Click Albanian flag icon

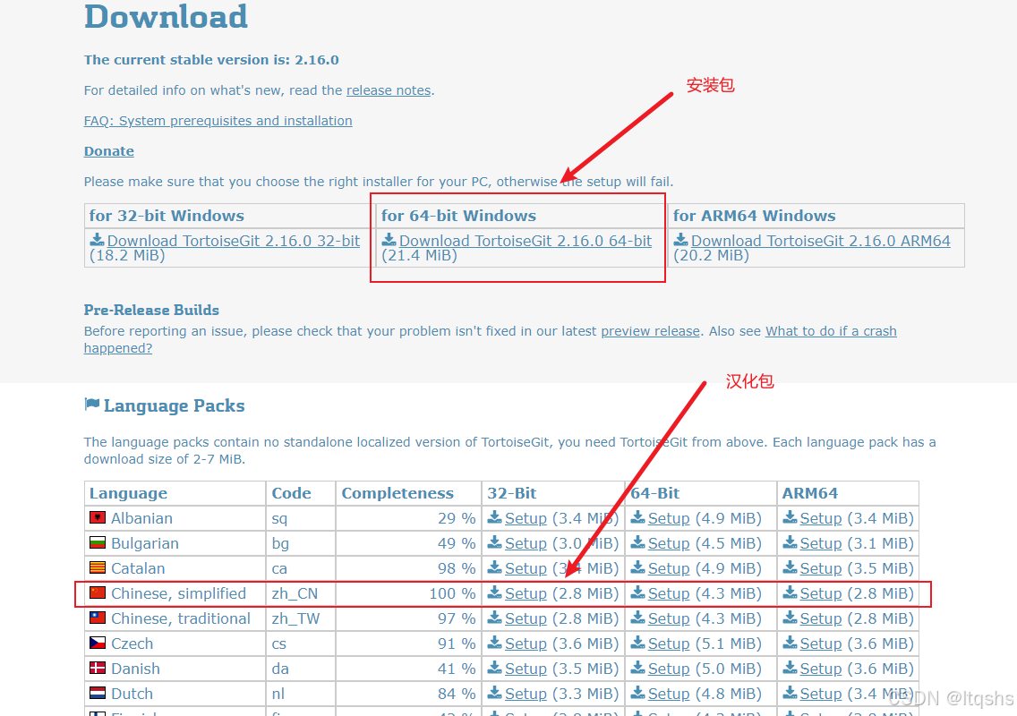click(x=98, y=517)
